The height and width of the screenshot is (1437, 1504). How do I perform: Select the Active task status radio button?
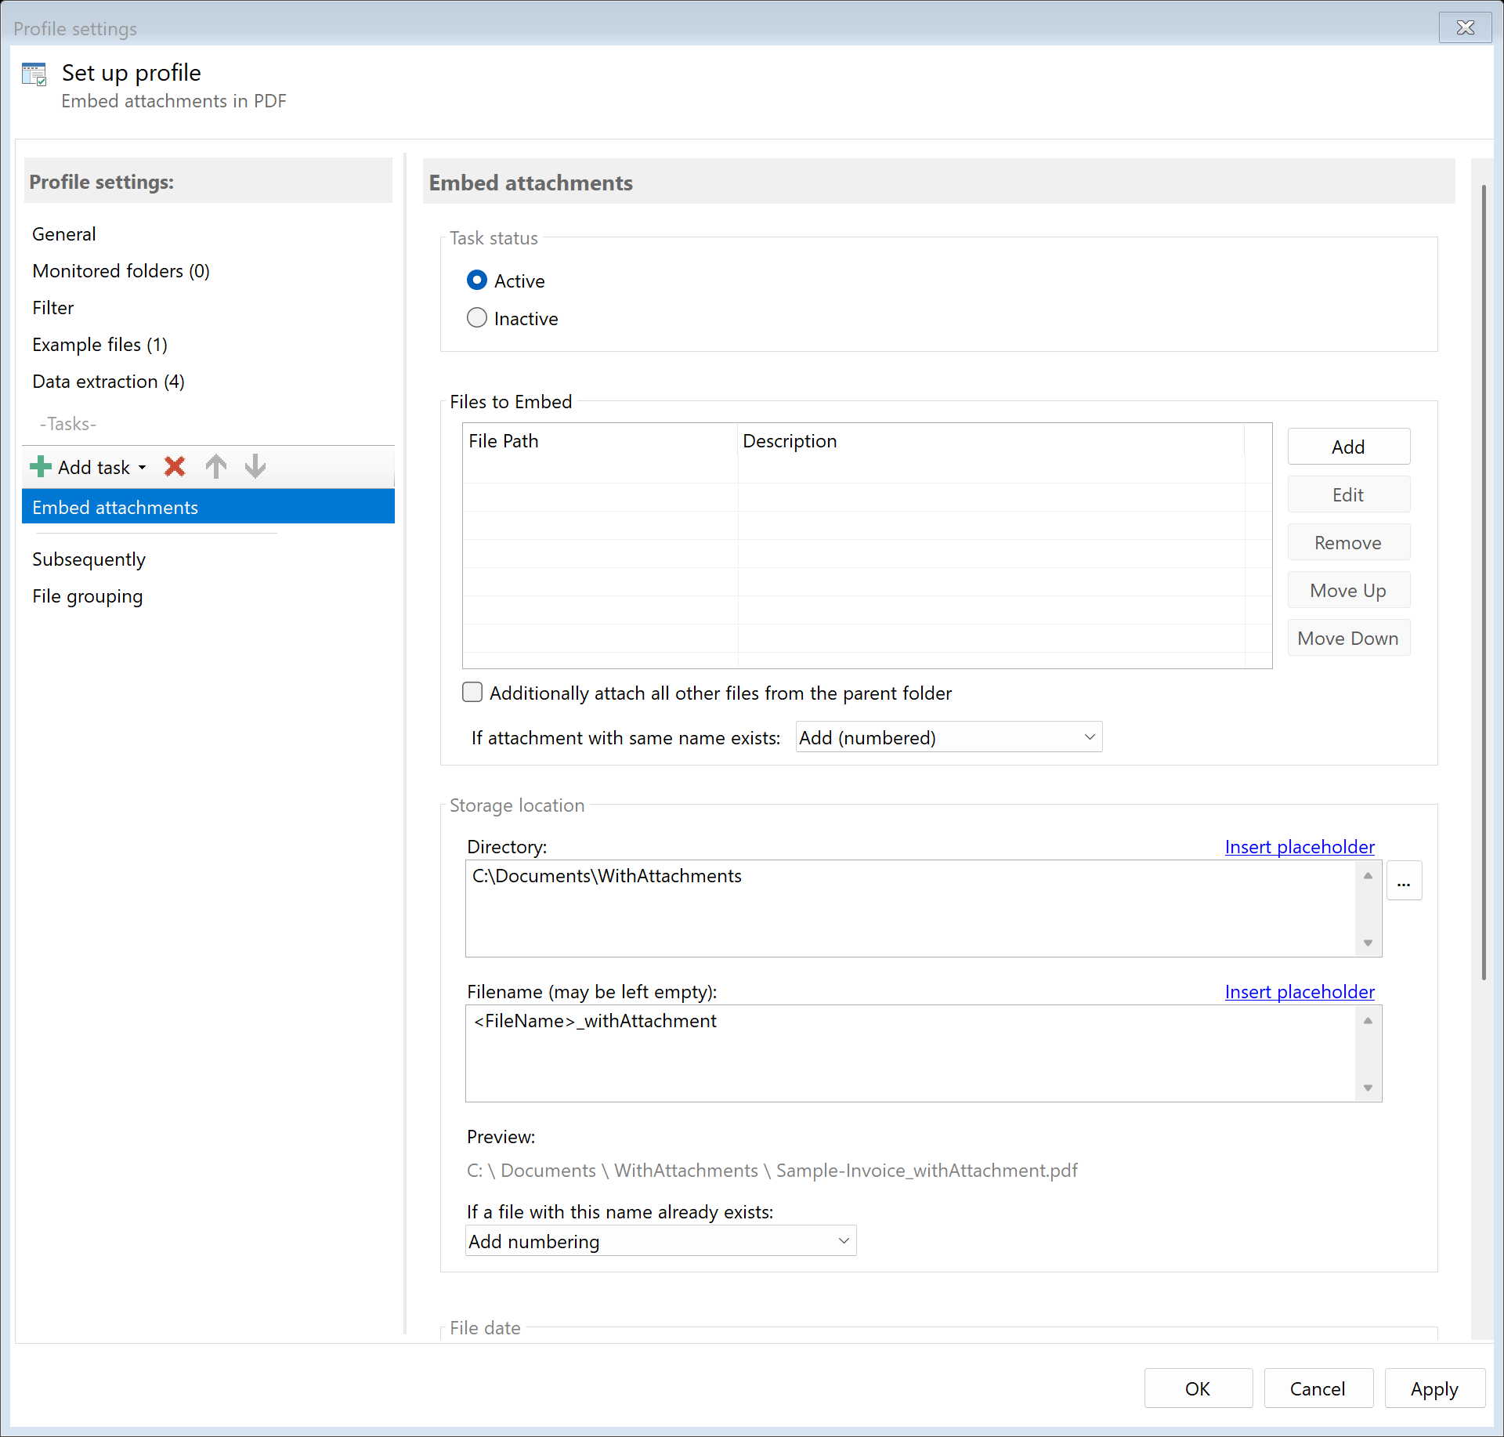[477, 280]
